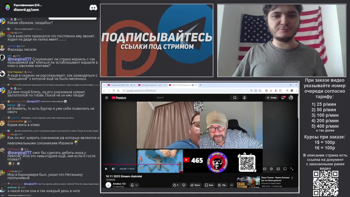Play the YouTube video
350x197 pixels.
pyautogui.click(x=106, y=169)
